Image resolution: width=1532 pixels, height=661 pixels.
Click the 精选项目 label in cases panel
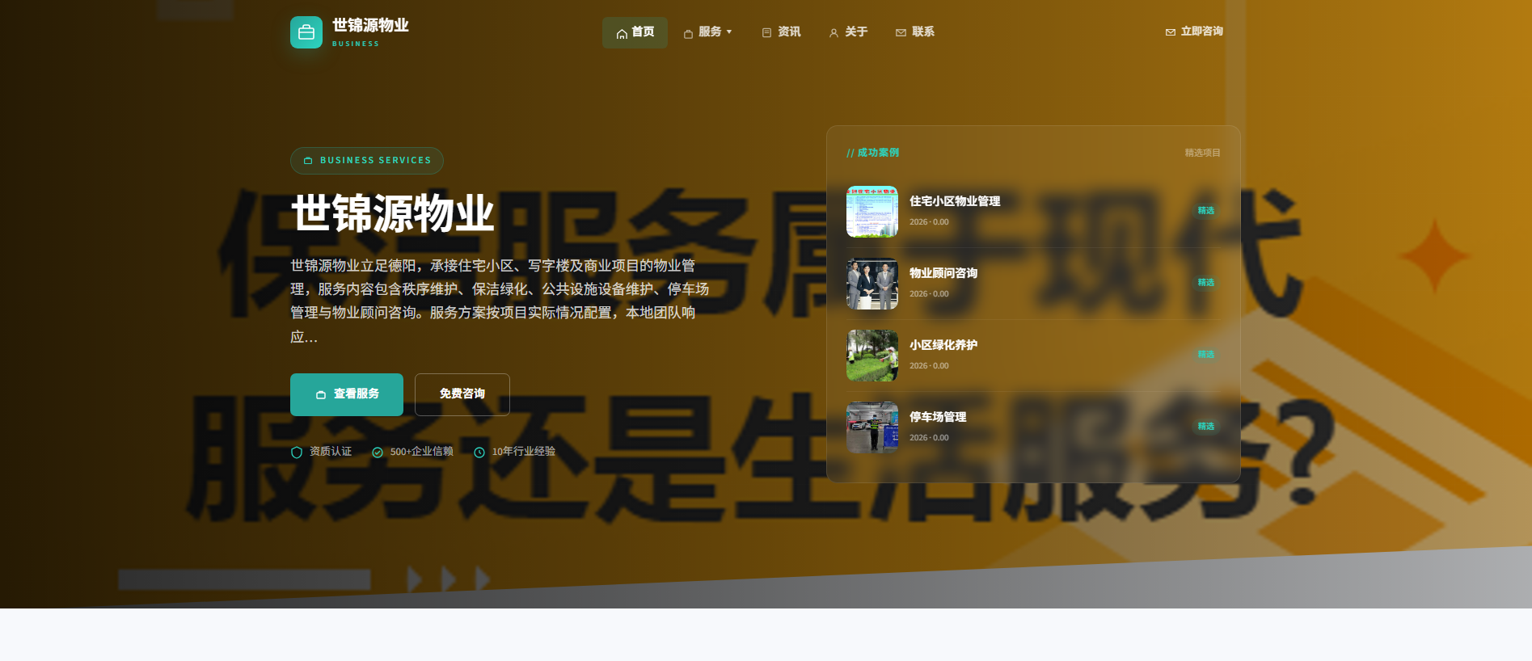click(x=1203, y=153)
